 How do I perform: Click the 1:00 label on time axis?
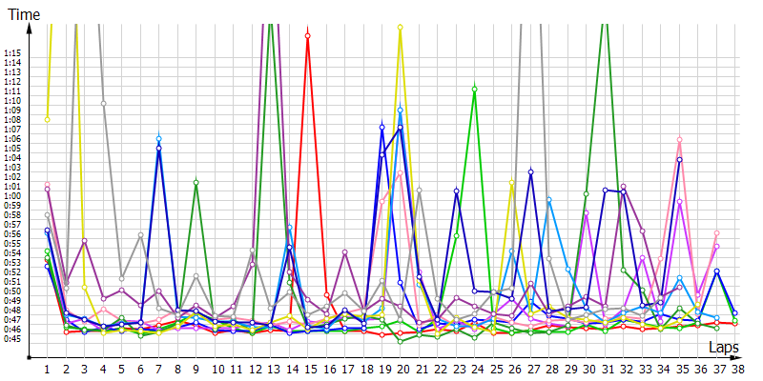click(x=12, y=195)
